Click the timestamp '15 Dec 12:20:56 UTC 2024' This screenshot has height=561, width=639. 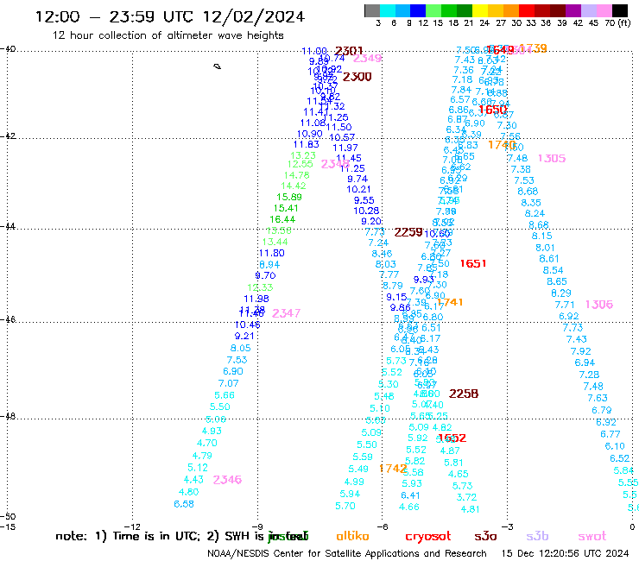(565, 553)
